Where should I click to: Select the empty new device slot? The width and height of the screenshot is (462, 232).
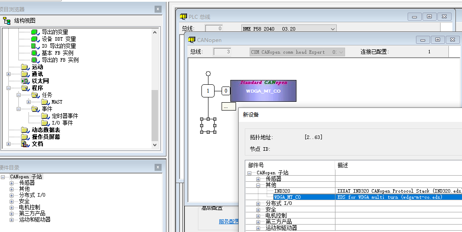pos(208,125)
